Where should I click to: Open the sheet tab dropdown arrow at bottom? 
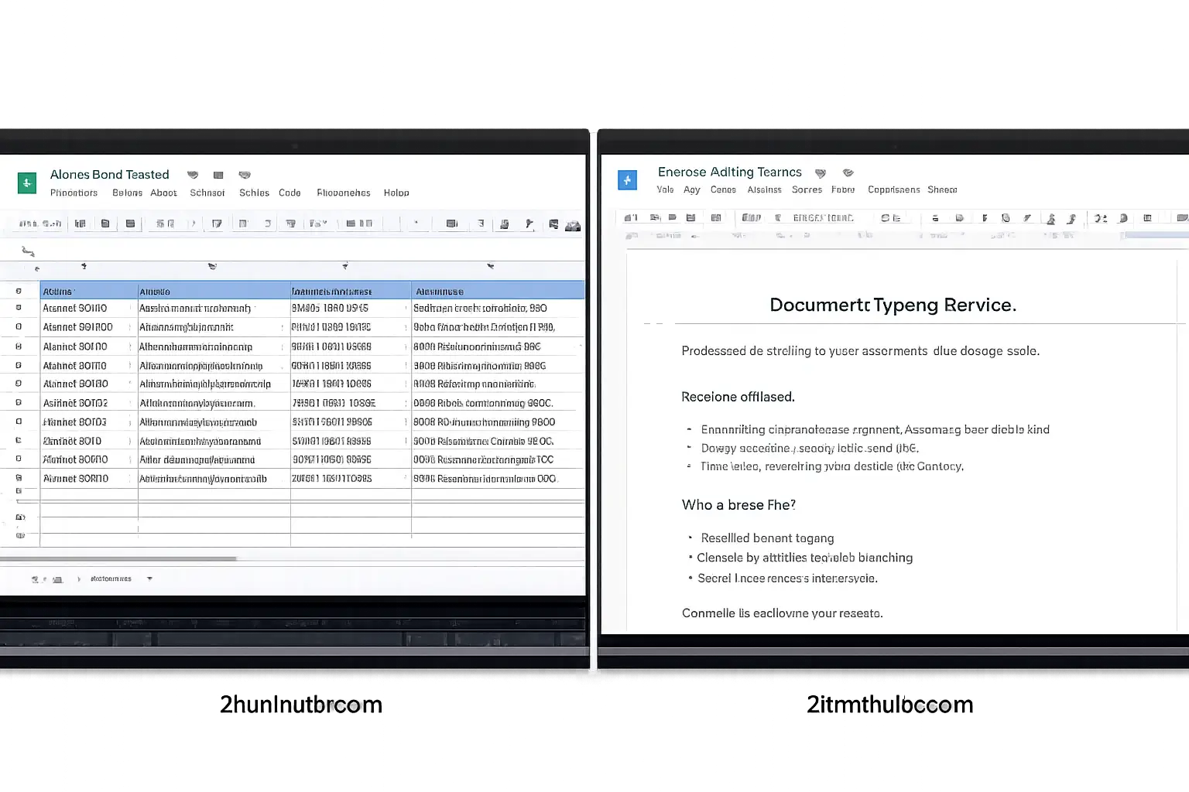pyautogui.click(x=149, y=579)
